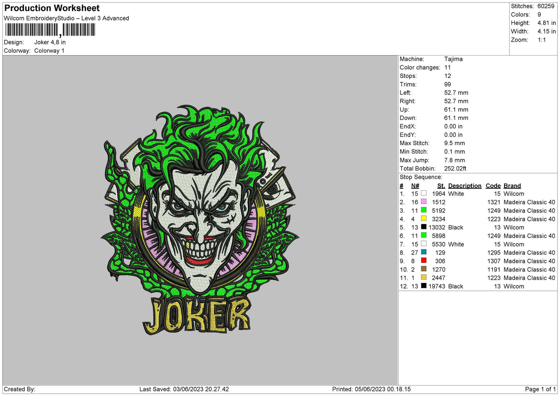Click the barcode under the worksheet title

click(50, 30)
